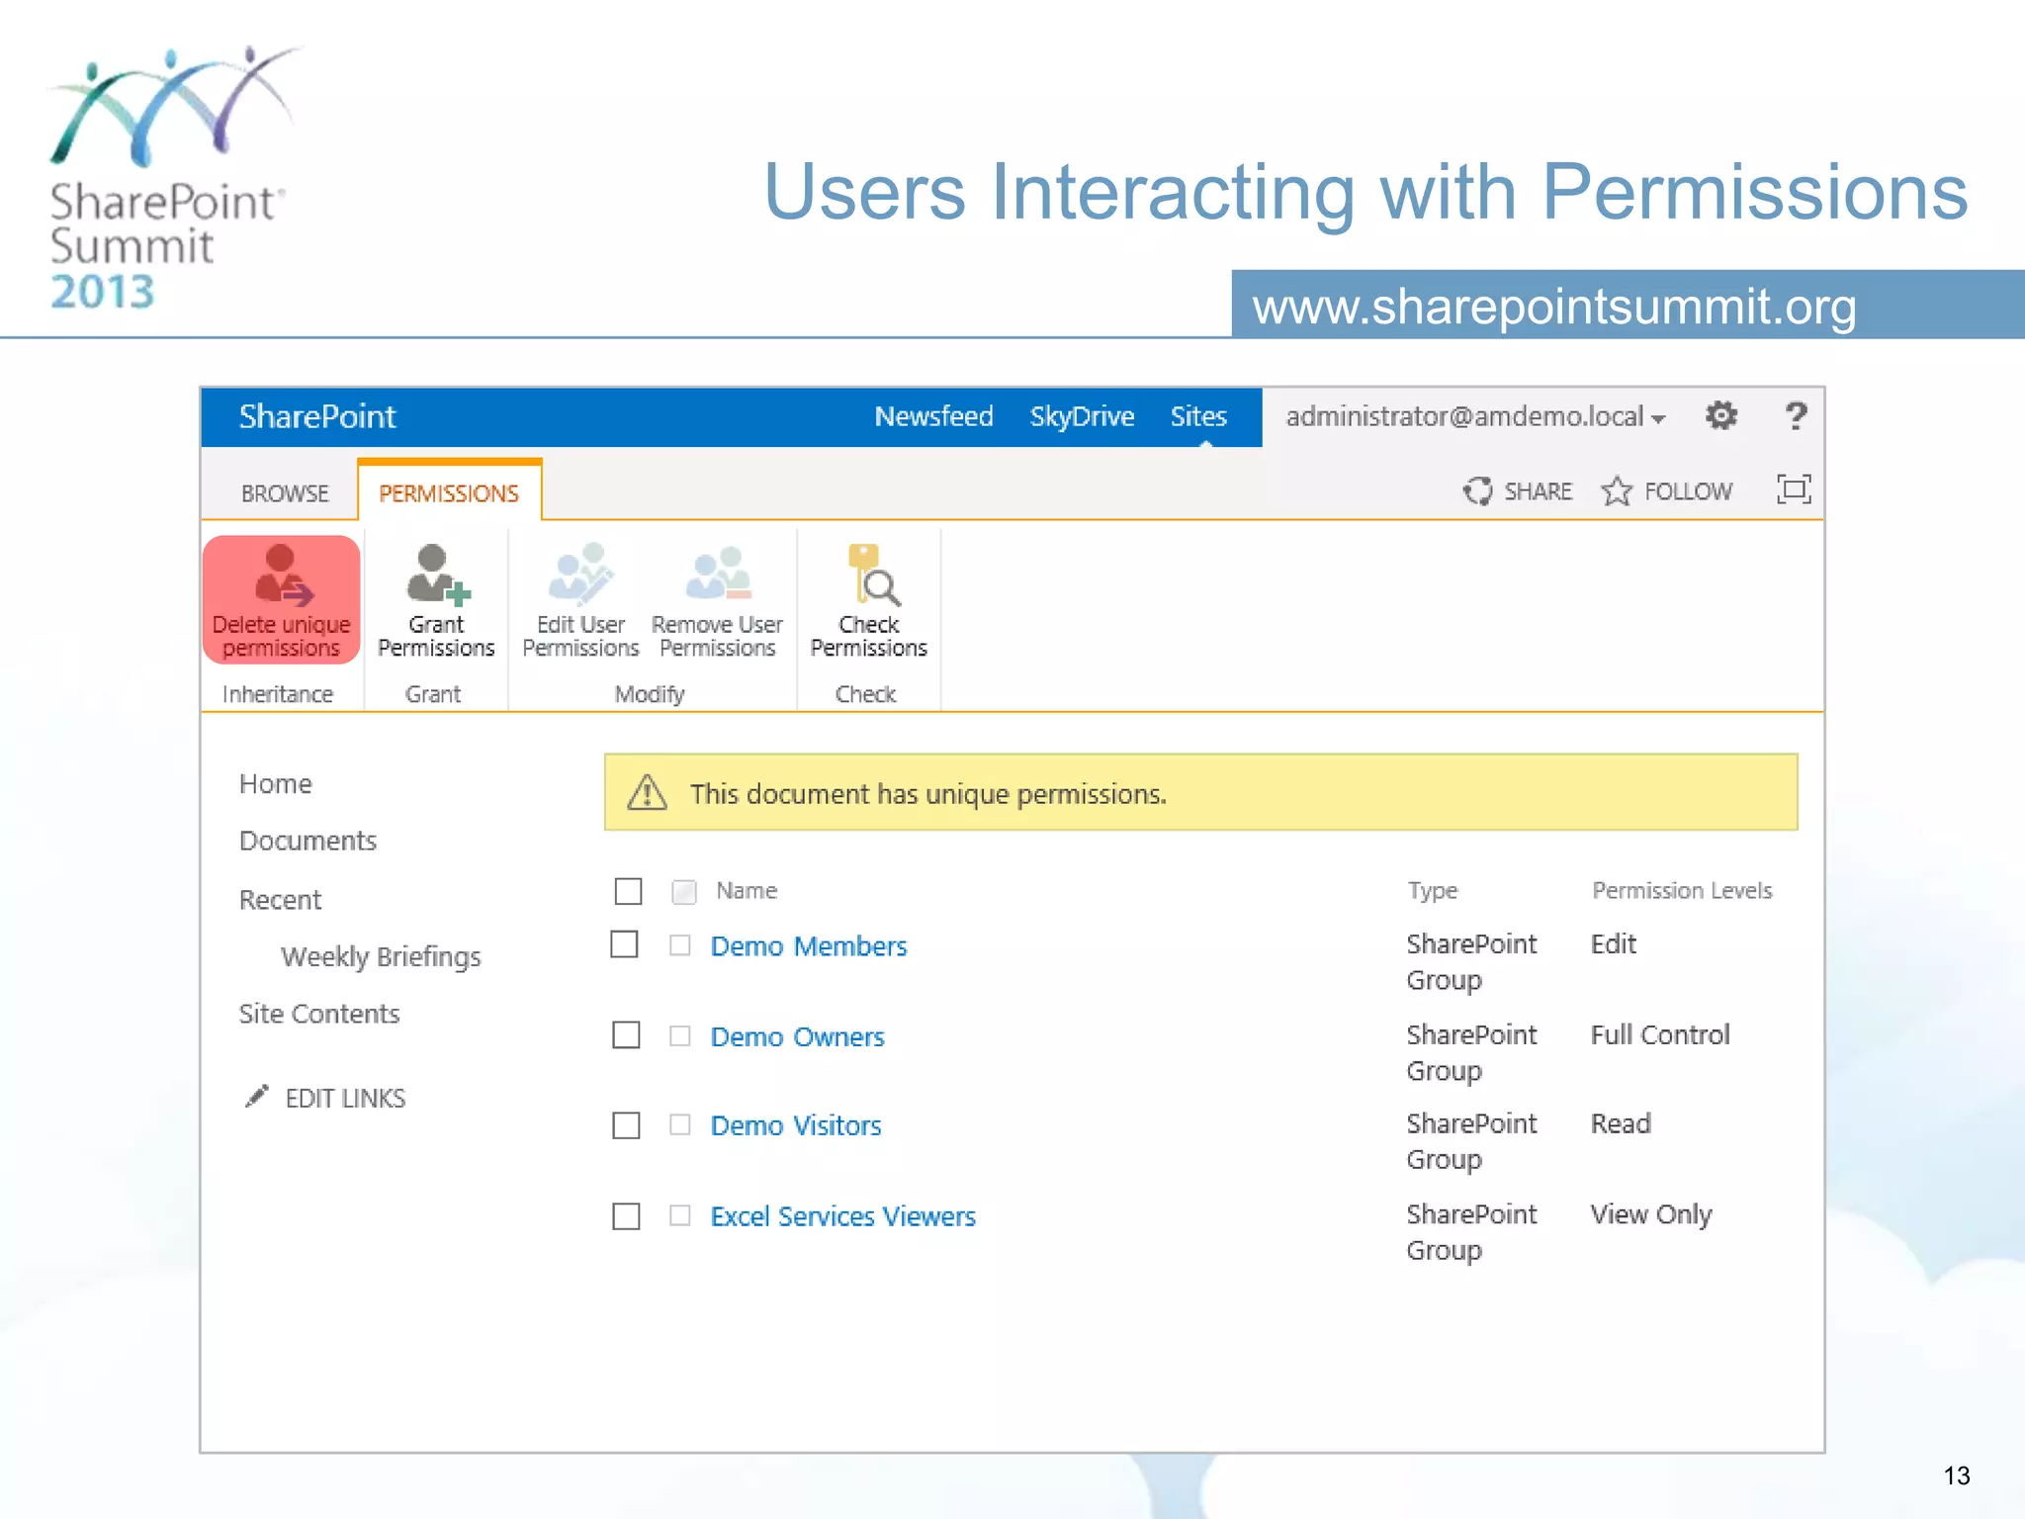Viewport: 2025px width, 1519px height.
Task: Open Demo Owners group link
Action: click(797, 1036)
